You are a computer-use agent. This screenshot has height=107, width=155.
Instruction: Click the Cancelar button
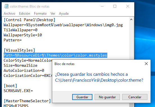135,97
